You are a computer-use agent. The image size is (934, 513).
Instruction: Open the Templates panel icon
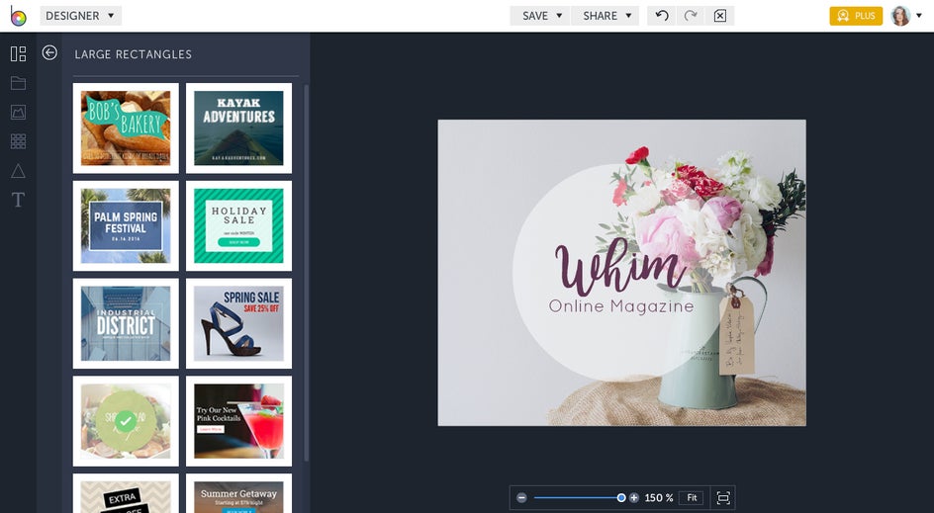[x=18, y=54]
